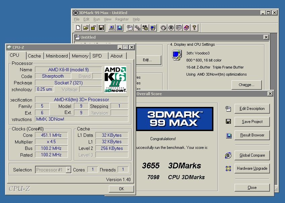Open Result Browser with the magnifier-screen toolbar icon
The height and width of the screenshot is (203, 285).
[119, 28]
